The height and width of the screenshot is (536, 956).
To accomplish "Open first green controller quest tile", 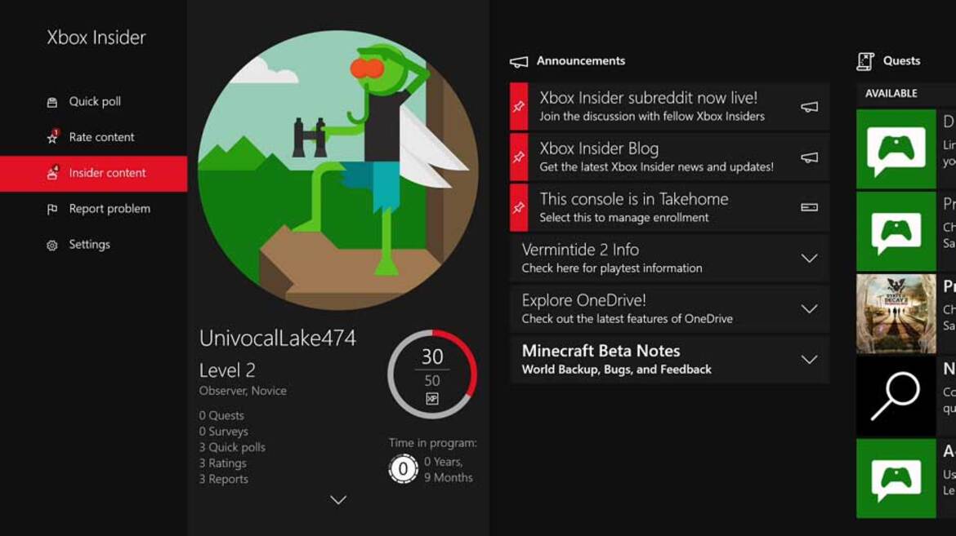I will tap(896, 149).
